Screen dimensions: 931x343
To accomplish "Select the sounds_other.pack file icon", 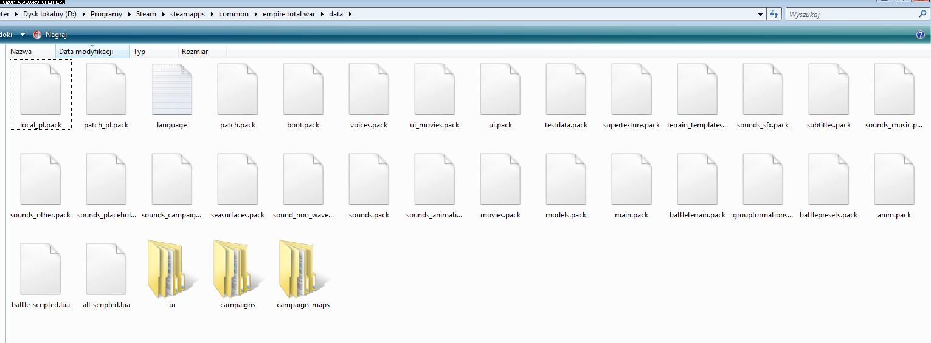I will click(41, 179).
